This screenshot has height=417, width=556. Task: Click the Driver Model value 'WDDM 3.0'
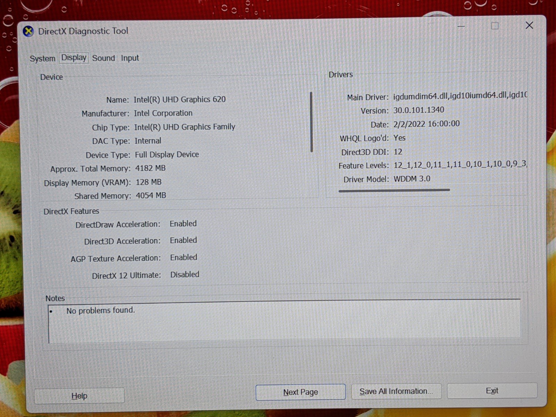pyautogui.click(x=412, y=179)
